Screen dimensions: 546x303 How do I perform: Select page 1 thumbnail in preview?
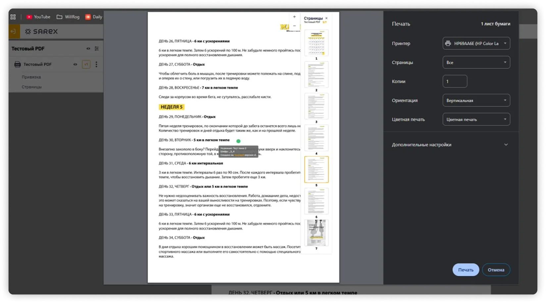(316, 43)
